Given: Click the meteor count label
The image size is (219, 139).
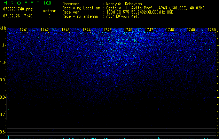Looking at the screenshot, I should point(49,11).
